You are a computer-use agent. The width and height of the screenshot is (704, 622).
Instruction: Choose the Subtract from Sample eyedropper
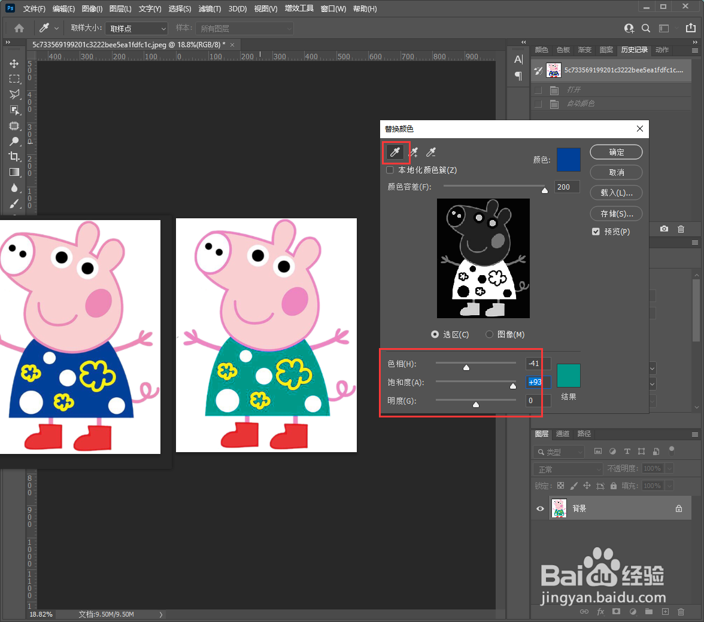(x=431, y=152)
